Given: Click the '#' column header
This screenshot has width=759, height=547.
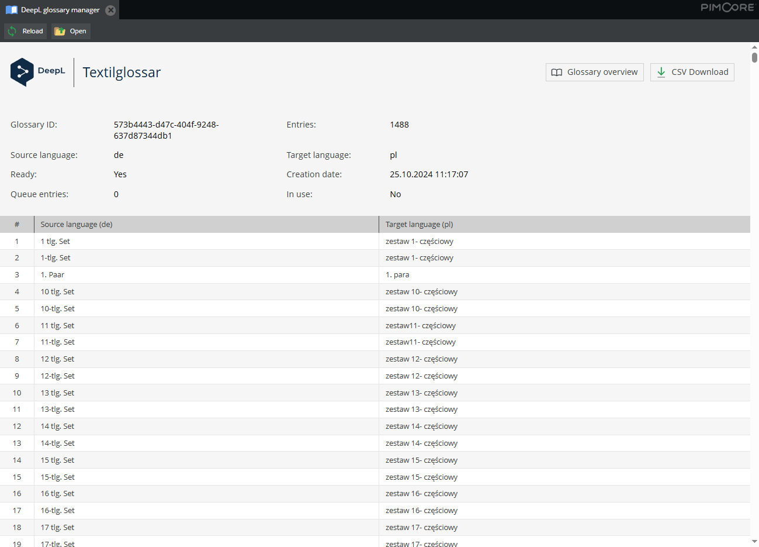Looking at the screenshot, I should (17, 224).
